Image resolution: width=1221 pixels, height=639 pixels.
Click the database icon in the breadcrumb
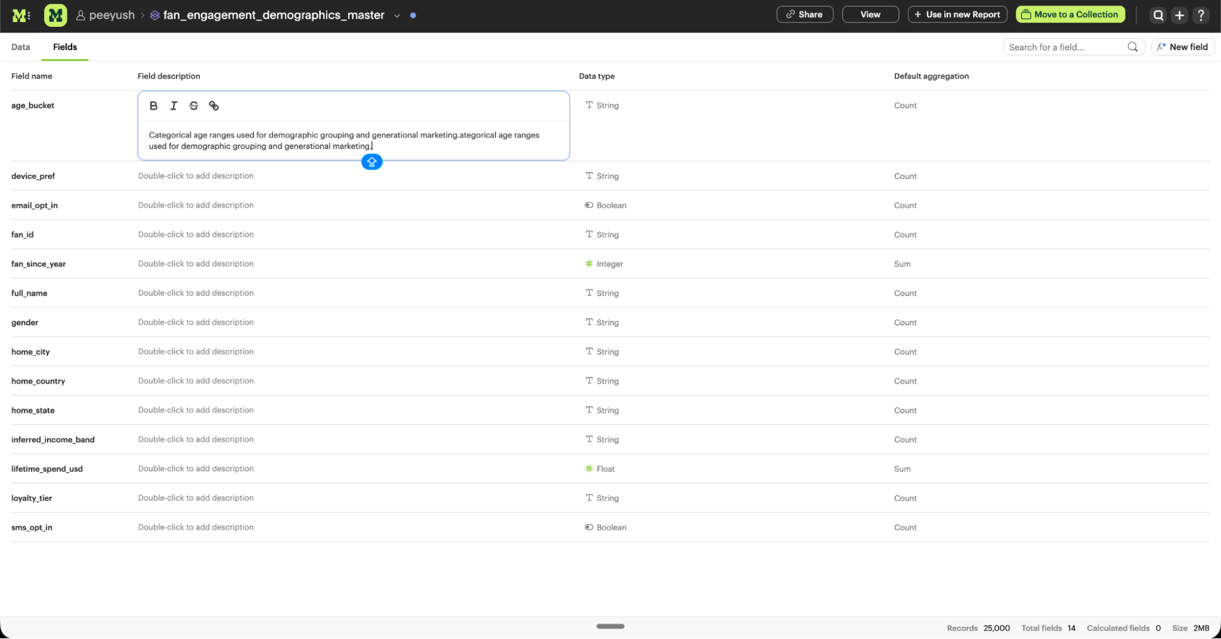pyautogui.click(x=155, y=15)
